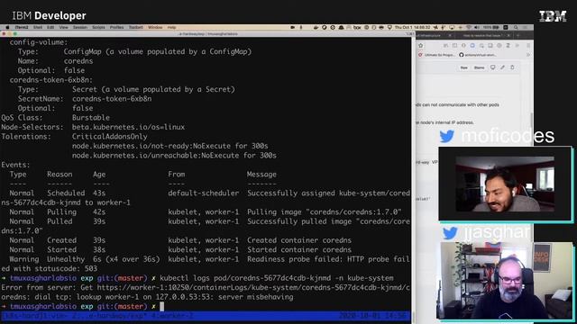Click the 'CriticalAddonsOnly' toleration text

(110, 136)
